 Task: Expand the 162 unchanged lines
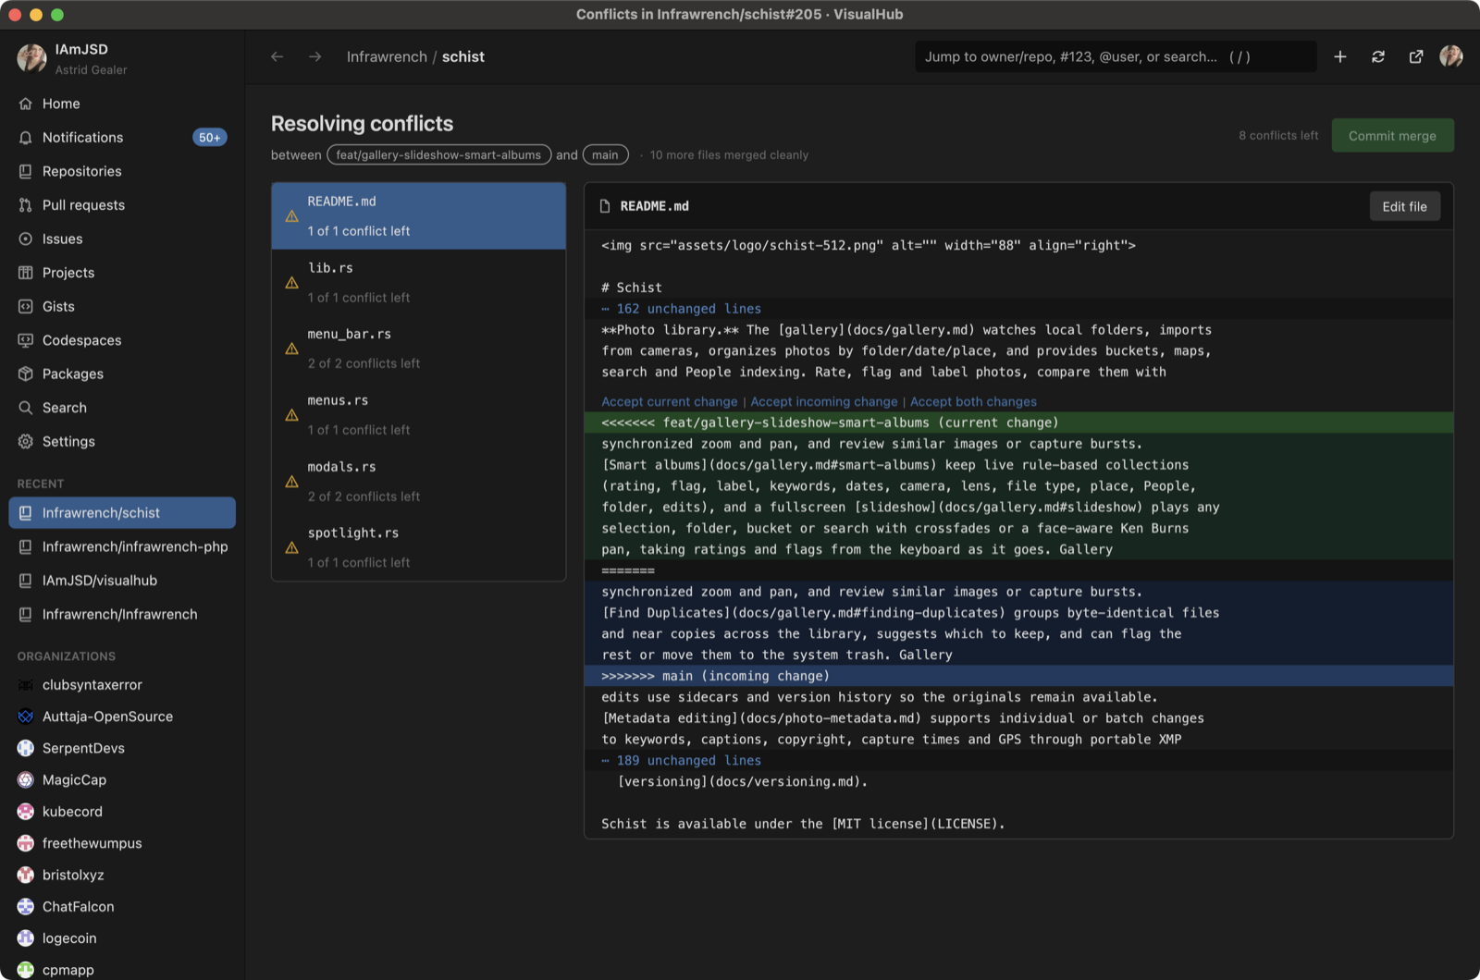[x=682, y=309]
